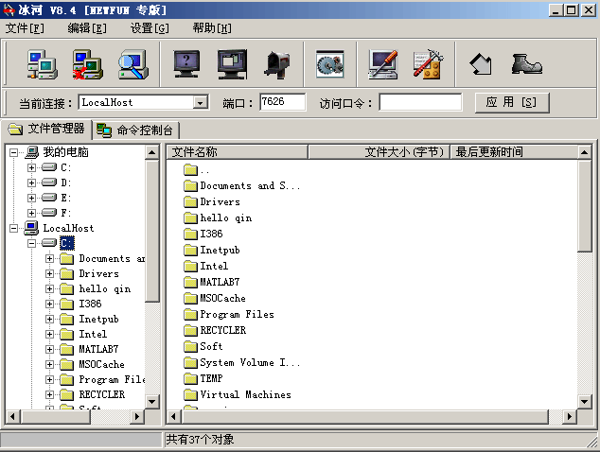Image resolution: width=600 pixels, height=452 pixels.
Task: Click the Soft folder in file list
Action: (203, 347)
